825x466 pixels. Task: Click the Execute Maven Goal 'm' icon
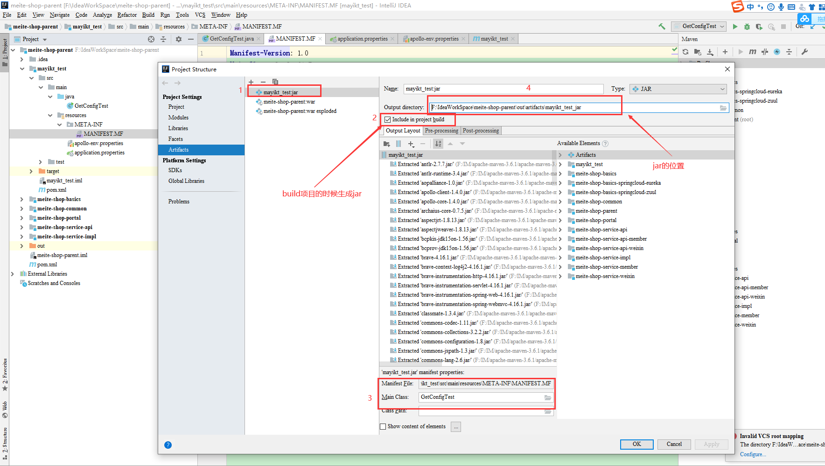click(753, 52)
